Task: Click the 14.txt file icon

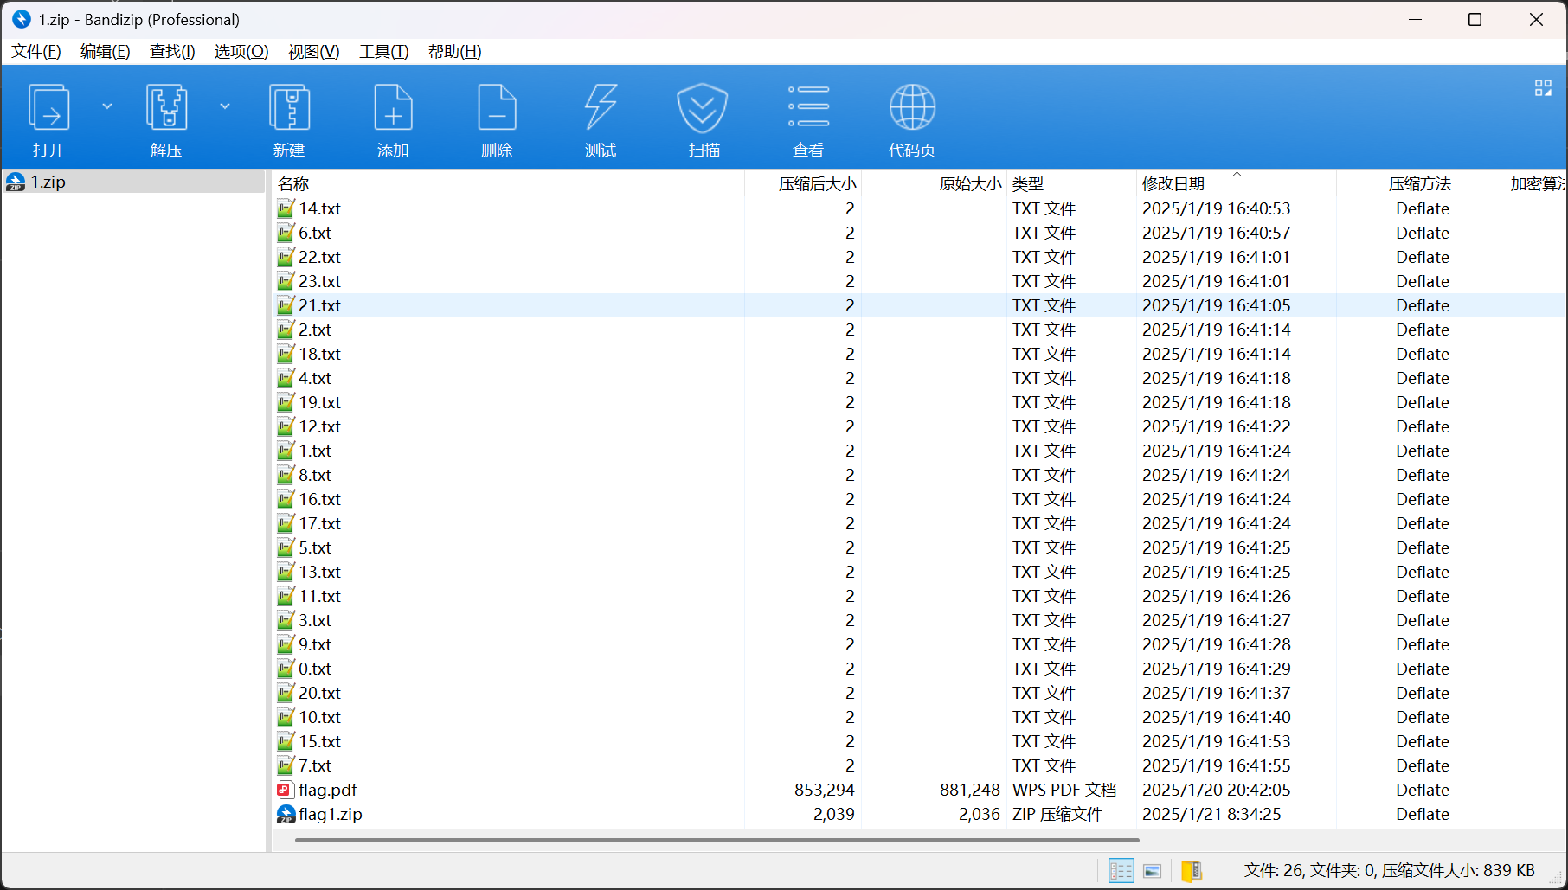Action: click(286, 208)
